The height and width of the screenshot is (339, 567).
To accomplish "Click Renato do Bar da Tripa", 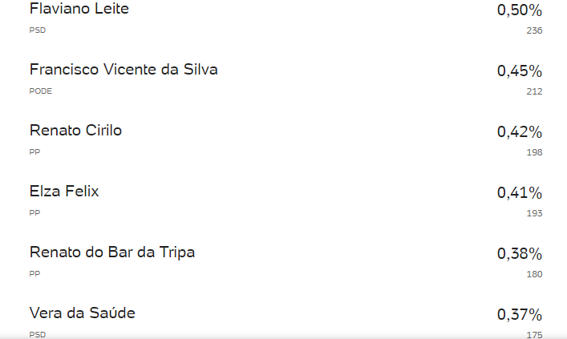I will click(112, 252).
